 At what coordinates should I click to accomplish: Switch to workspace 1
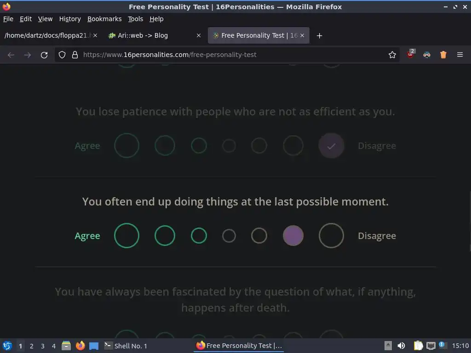click(x=20, y=346)
